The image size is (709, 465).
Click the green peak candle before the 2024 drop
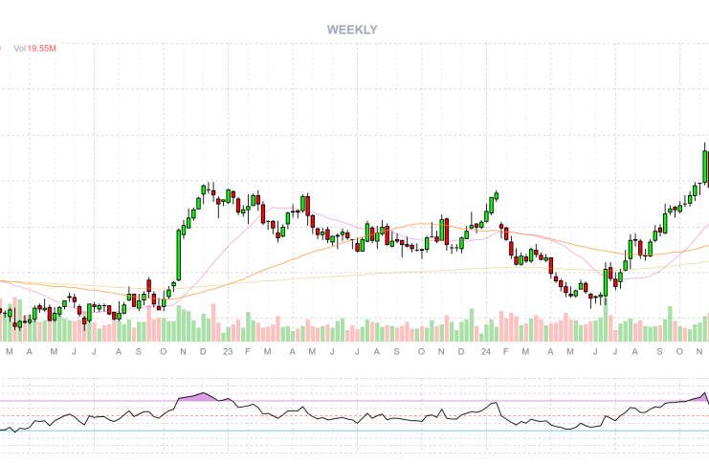[x=497, y=196]
